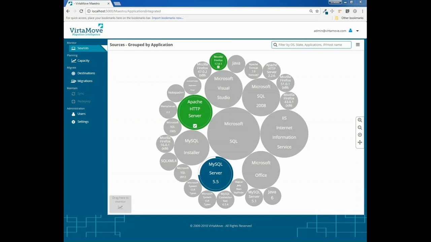Select the Notepad++ bubble
The width and height of the screenshot is (431, 242).
(176, 93)
